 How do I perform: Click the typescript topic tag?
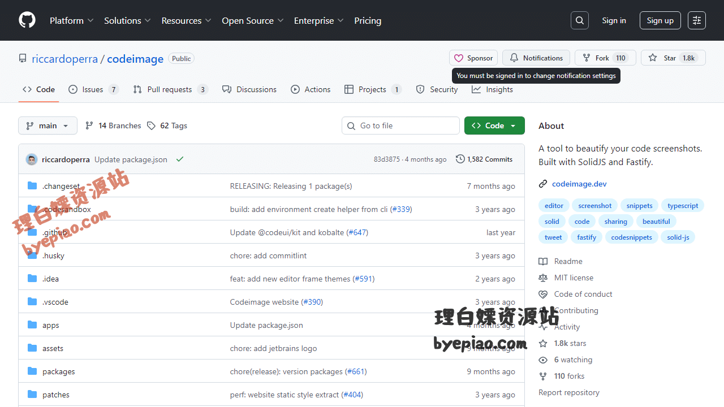[x=683, y=206]
